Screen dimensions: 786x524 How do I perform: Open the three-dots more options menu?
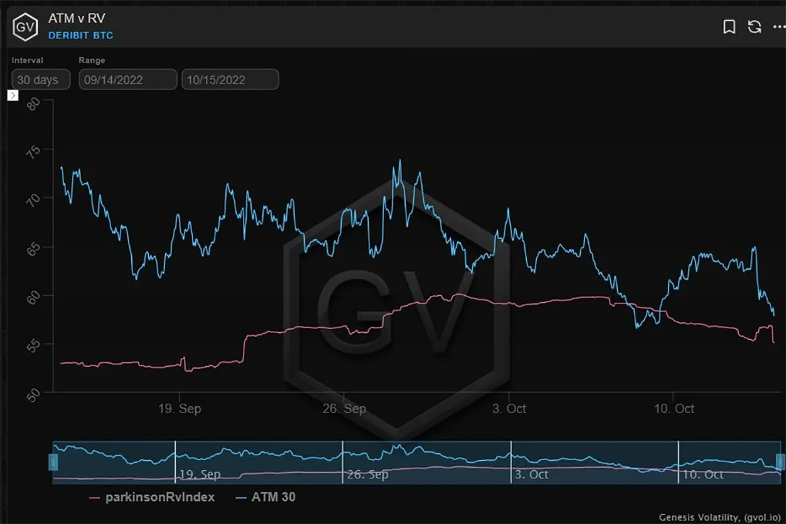779,26
